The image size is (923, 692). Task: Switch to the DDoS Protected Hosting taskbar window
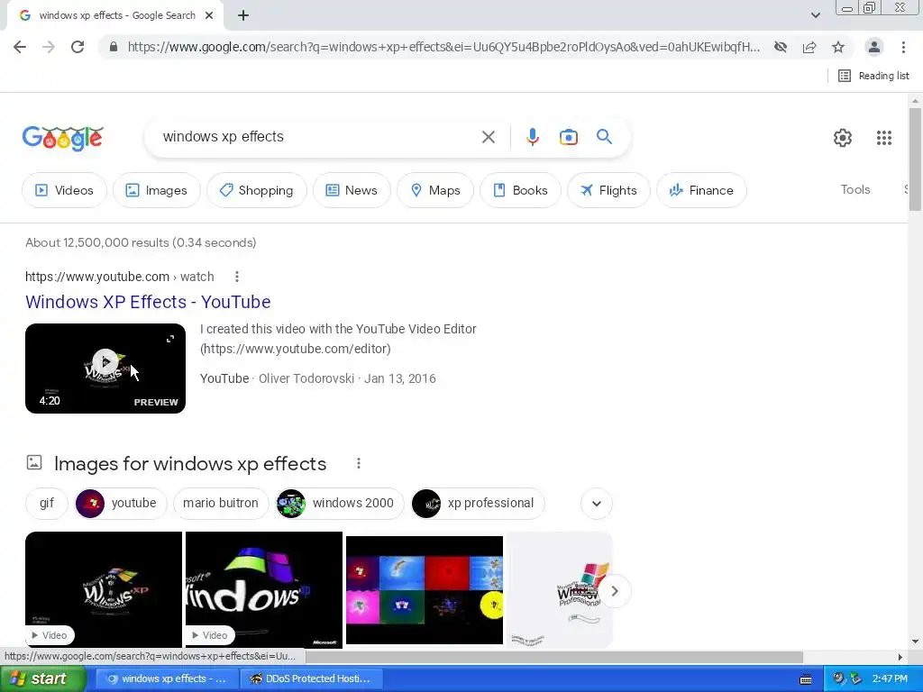pos(311,678)
